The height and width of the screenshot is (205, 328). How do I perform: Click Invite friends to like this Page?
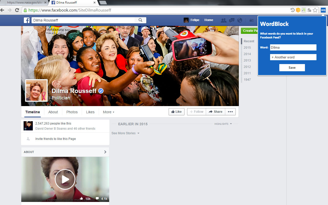coord(56,139)
